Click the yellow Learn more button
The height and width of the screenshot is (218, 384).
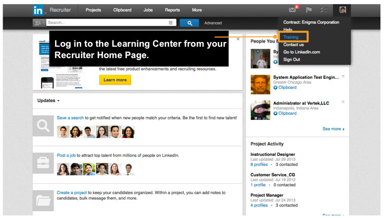115,80
